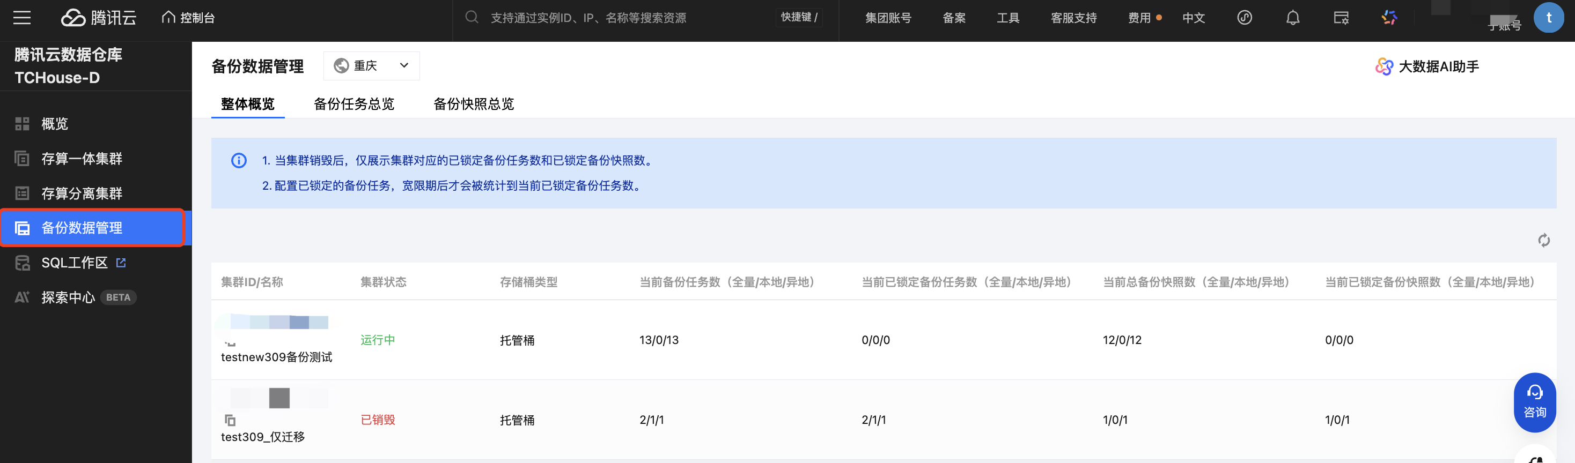Open 集团账号 in the top bar
The height and width of the screenshot is (463, 1575).
[888, 18]
